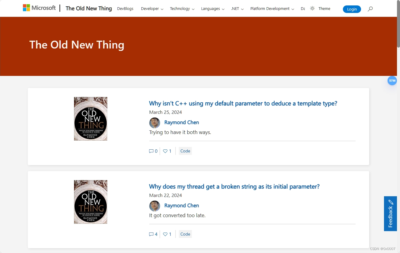Open the broken string thread article link

pos(234,186)
